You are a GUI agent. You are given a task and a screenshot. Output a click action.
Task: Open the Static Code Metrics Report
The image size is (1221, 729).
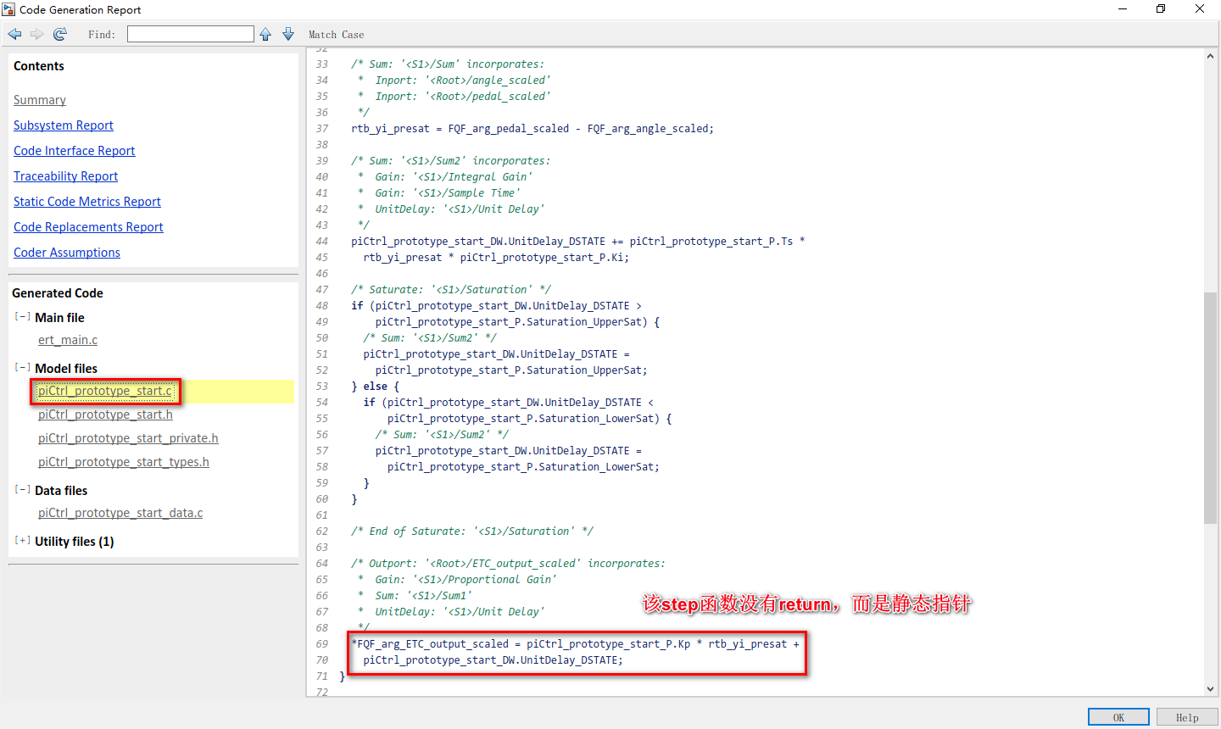[x=86, y=201]
